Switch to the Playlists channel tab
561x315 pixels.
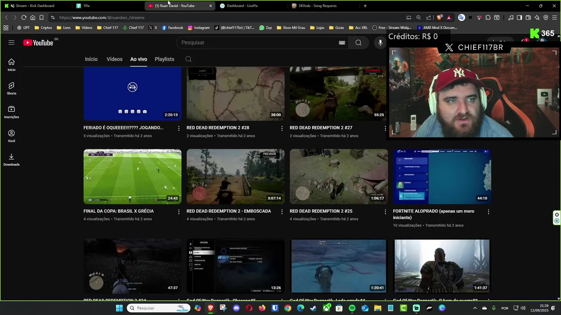coord(164,59)
